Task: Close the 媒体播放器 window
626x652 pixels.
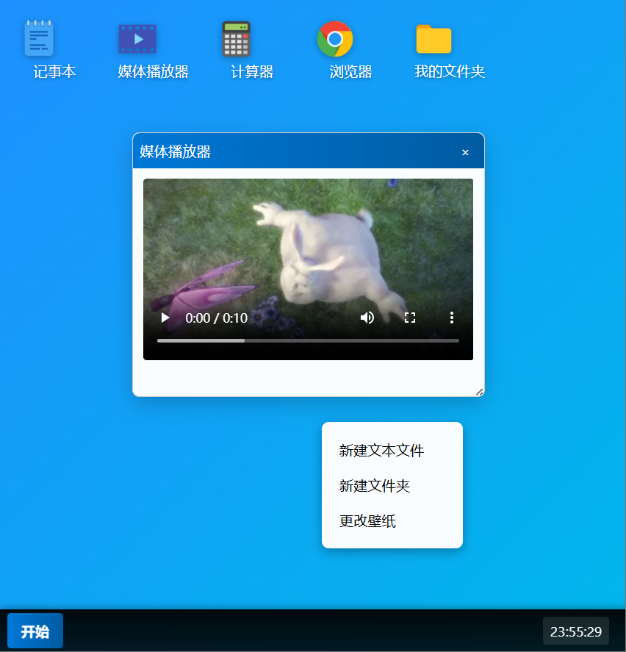Action: coord(465,152)
